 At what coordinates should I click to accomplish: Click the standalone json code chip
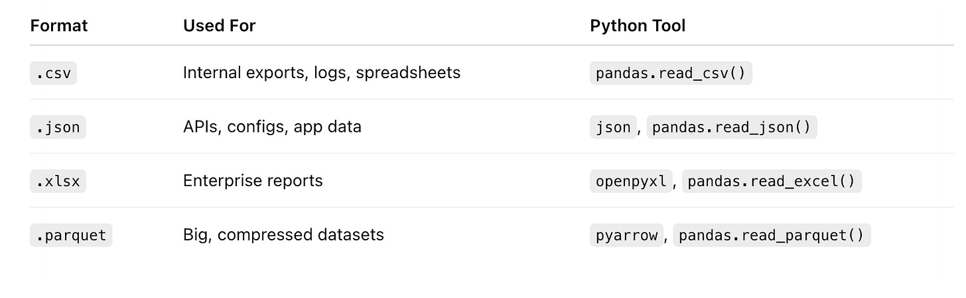pos(613,127)
